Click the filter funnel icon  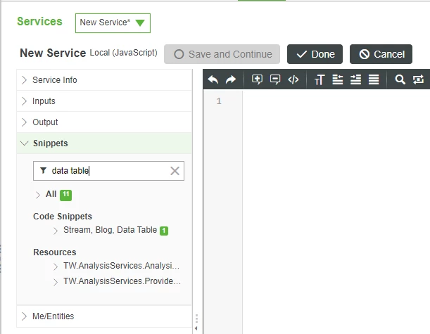[43, 170]
